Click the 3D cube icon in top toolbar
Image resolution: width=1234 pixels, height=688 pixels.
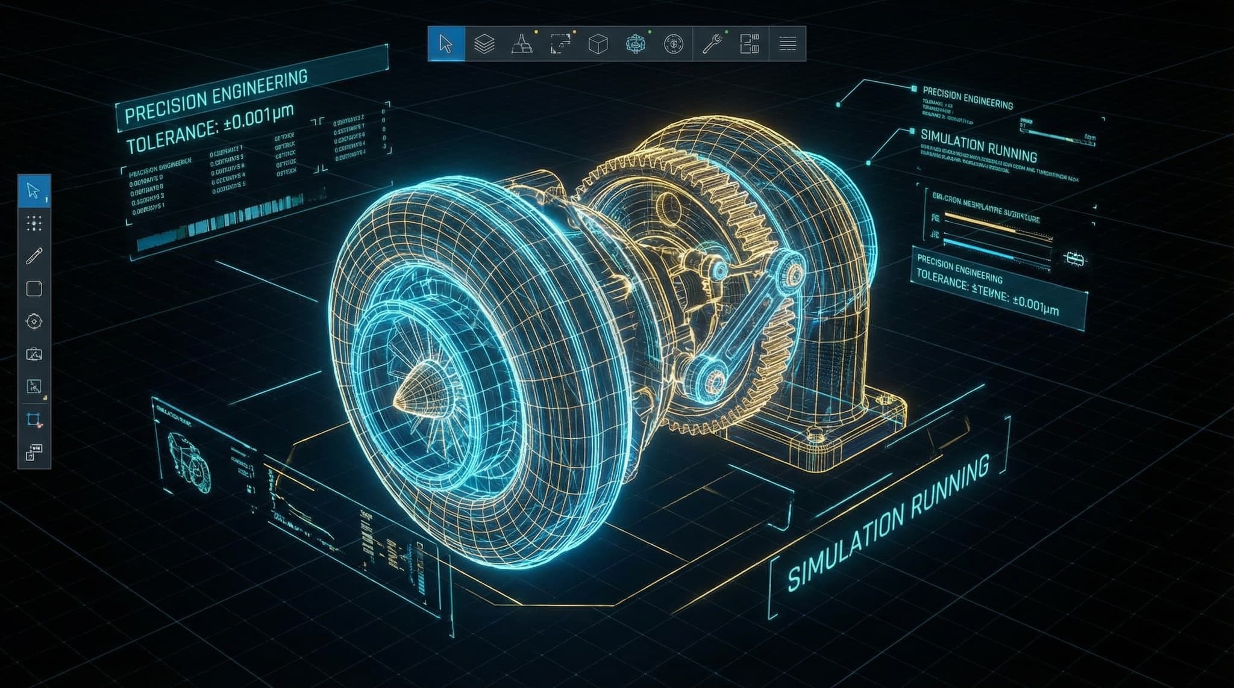(x=597, y=44)
